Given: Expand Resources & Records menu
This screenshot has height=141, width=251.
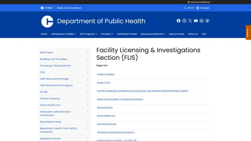Looking at the screenshot, I should (153, 34).
